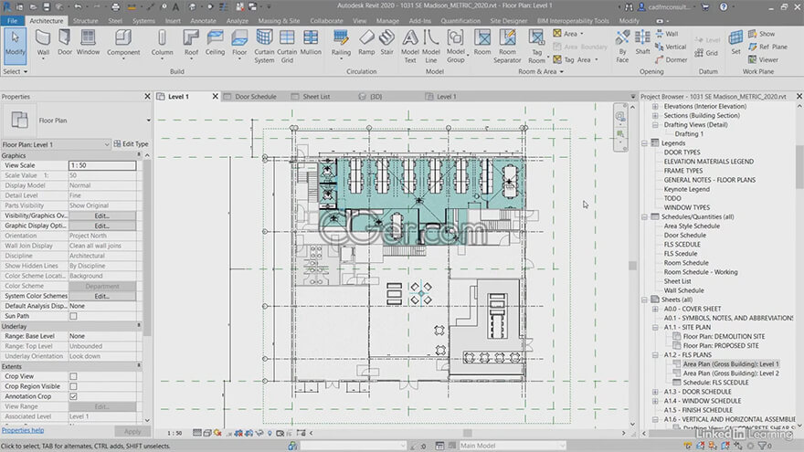
Task: Edit the View Scale 1 : 50 field
Action: (102, 165)
